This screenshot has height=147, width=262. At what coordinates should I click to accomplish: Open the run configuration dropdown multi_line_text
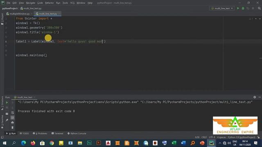(222, 8)
